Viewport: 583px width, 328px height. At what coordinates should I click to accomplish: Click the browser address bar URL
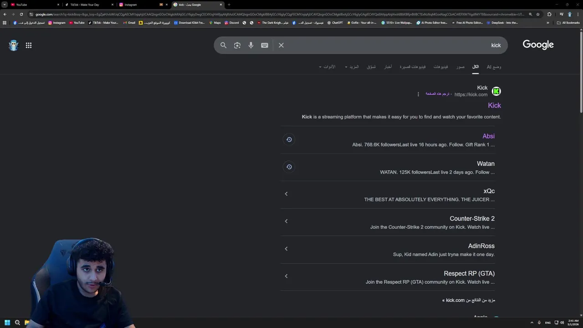click(280, 14)
